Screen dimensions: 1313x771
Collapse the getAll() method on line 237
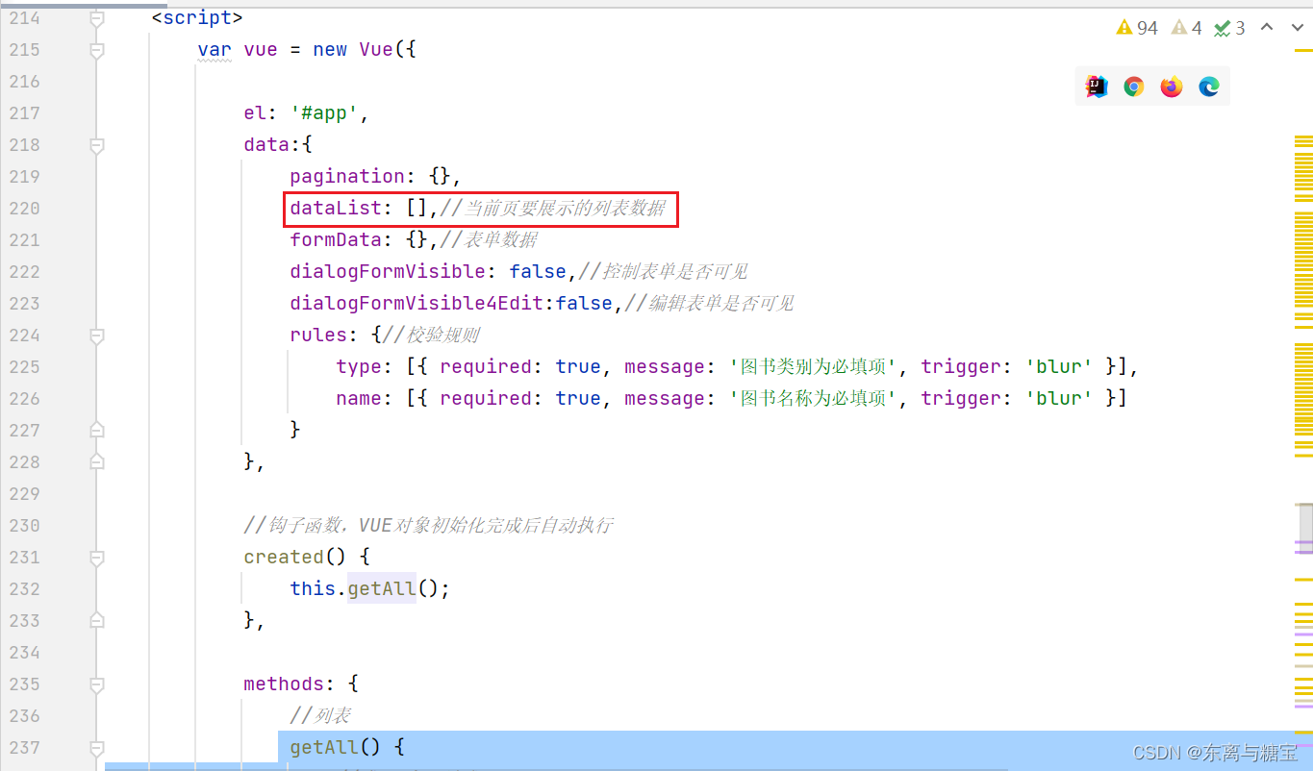click(96, 748)
